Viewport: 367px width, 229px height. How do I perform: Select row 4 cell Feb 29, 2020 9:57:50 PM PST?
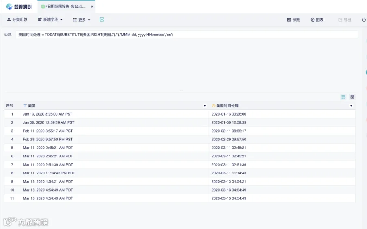pos(115,140)
